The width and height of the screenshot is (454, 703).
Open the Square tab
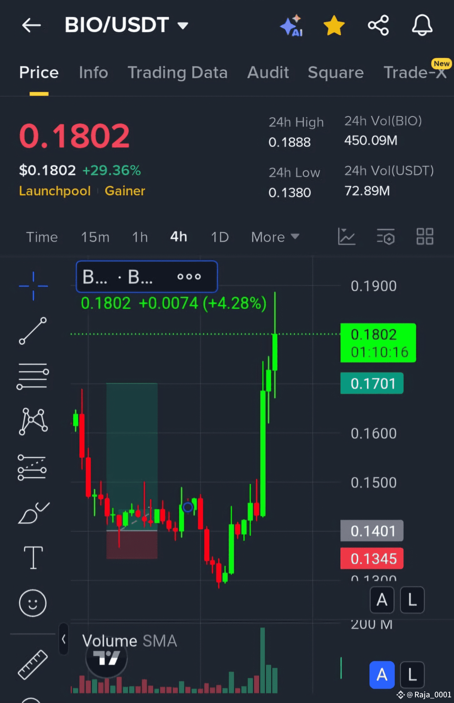336,73
